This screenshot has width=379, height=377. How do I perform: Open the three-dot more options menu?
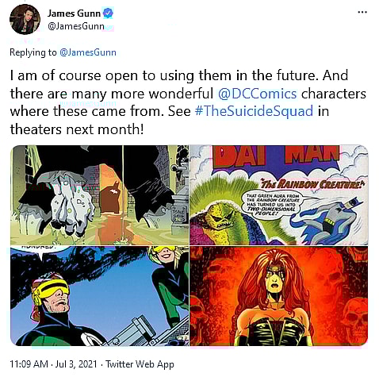(362, 12)
